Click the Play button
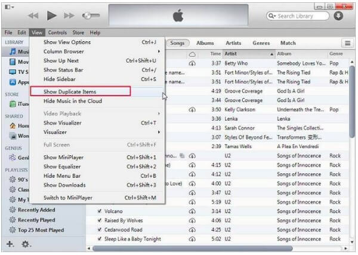The width and height of the screenshot is (358, 255). [51, 16]
